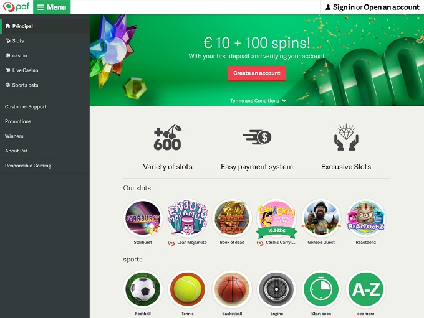Image resolution: width=424 pixels, height=318 pixels.
Task: Click the Engine motorsport tire icon
Action: pyautogui.click(x=276, y=289)
